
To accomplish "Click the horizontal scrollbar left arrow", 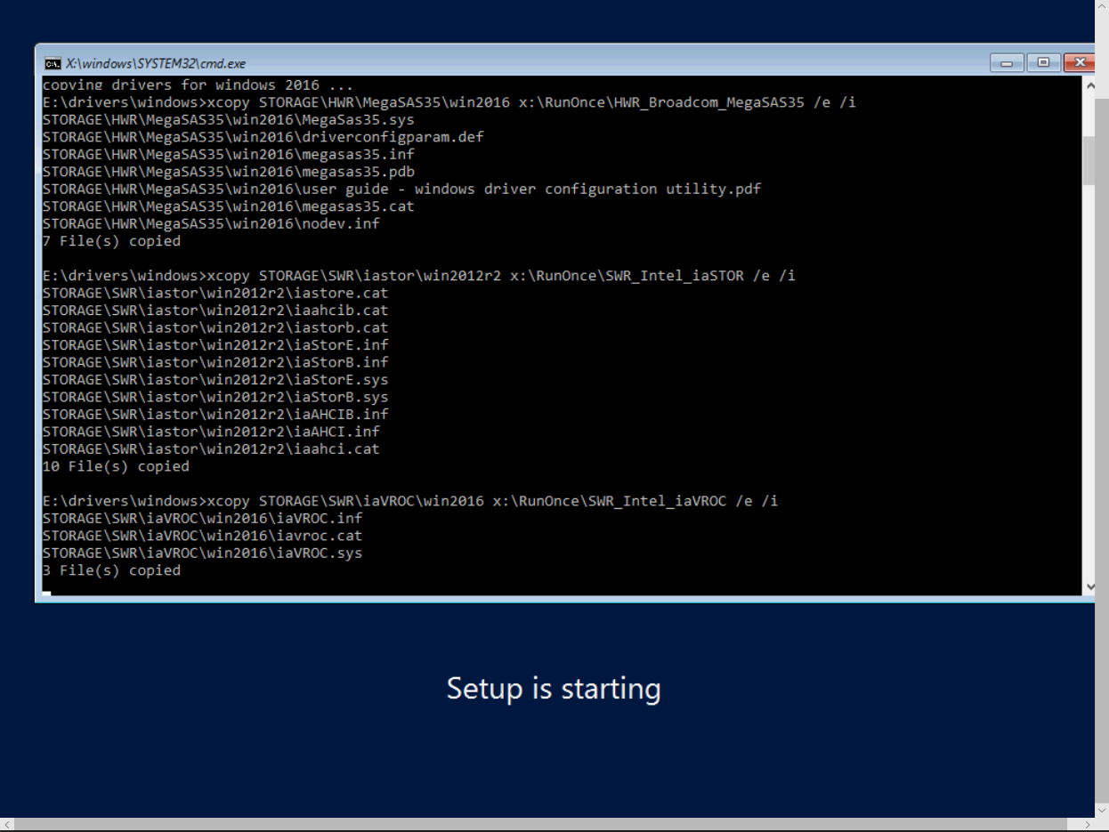I will click(7, 825).
